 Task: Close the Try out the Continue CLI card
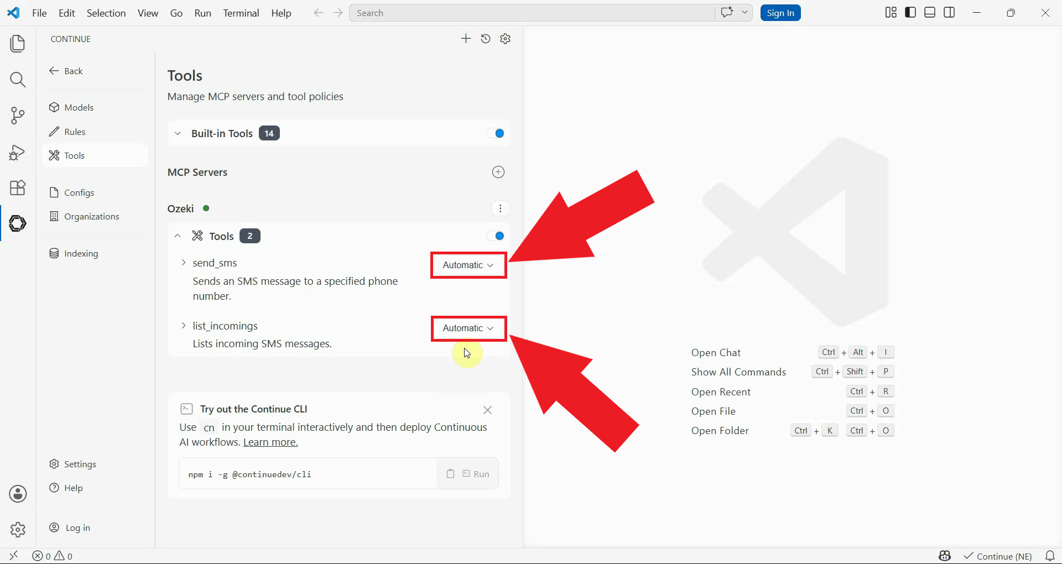[x=487, y=410]
